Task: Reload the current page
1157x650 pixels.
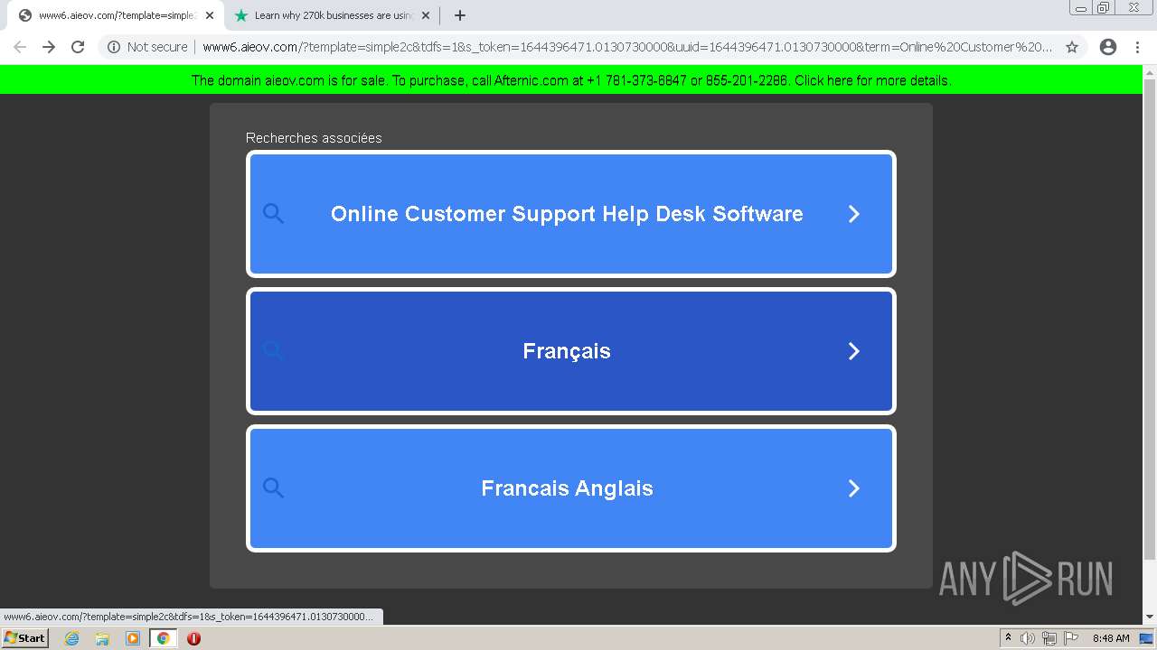Action: [78, 47]
